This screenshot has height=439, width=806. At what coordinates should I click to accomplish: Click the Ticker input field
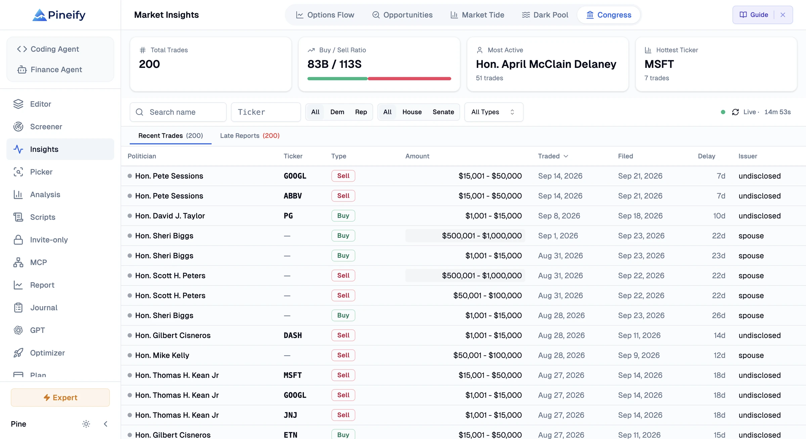(266, 112)
